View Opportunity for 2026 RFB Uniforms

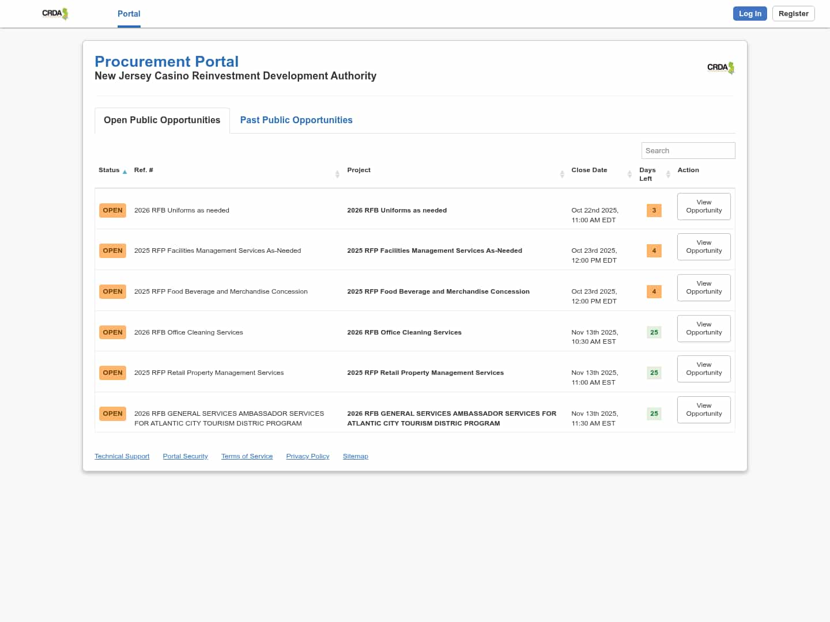pyautogui.click(x=704, y=206)
